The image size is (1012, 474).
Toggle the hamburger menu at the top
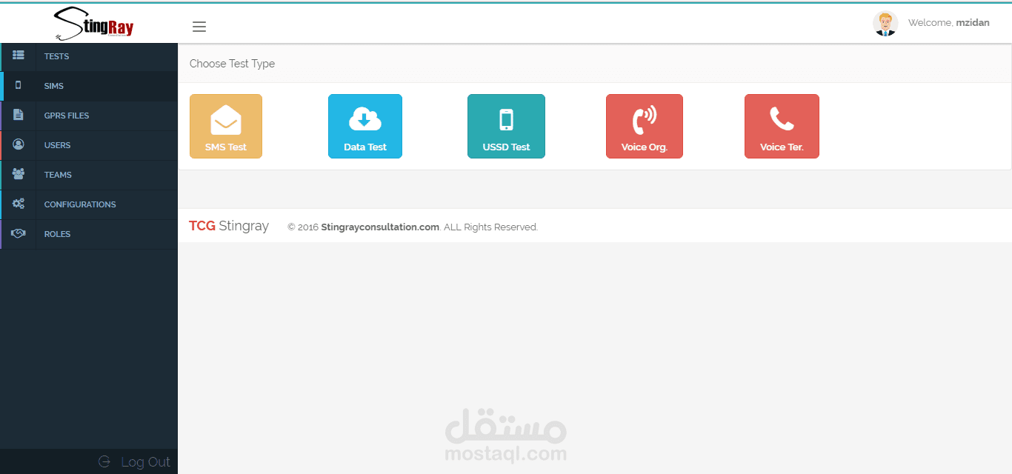pos(199,27)
